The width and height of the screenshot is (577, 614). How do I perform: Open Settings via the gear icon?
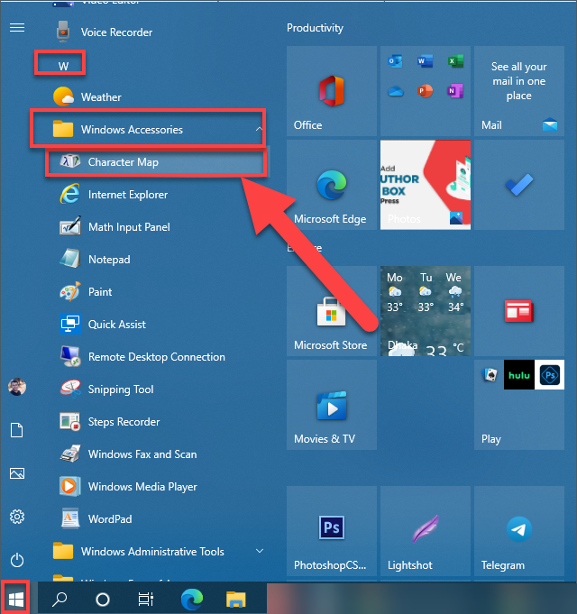[x=17, y=517]
